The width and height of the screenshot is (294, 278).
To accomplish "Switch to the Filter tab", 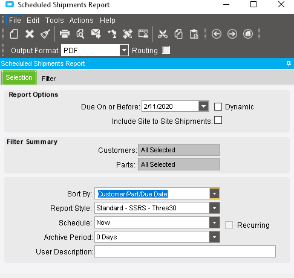I will (x=48, y=79).
